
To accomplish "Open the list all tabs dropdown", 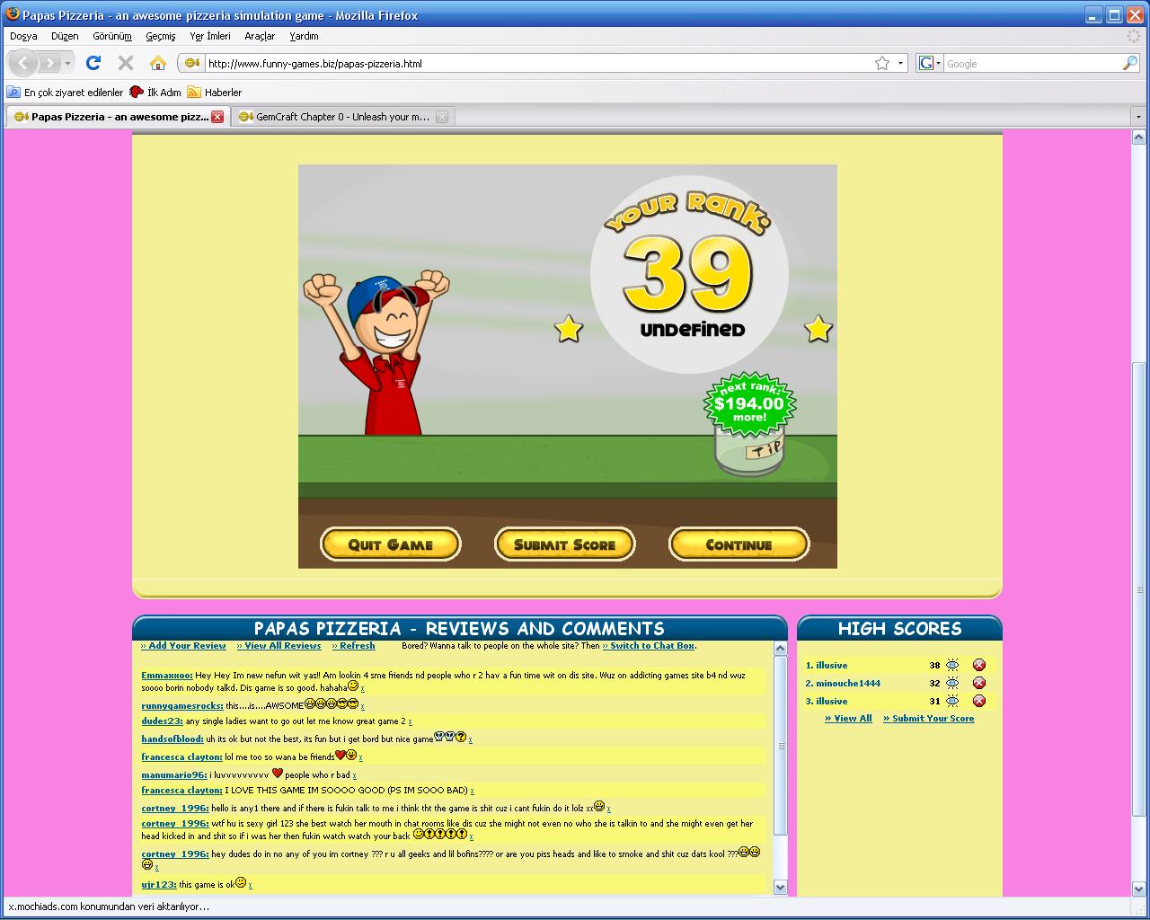I will [x=1138, y=117].
